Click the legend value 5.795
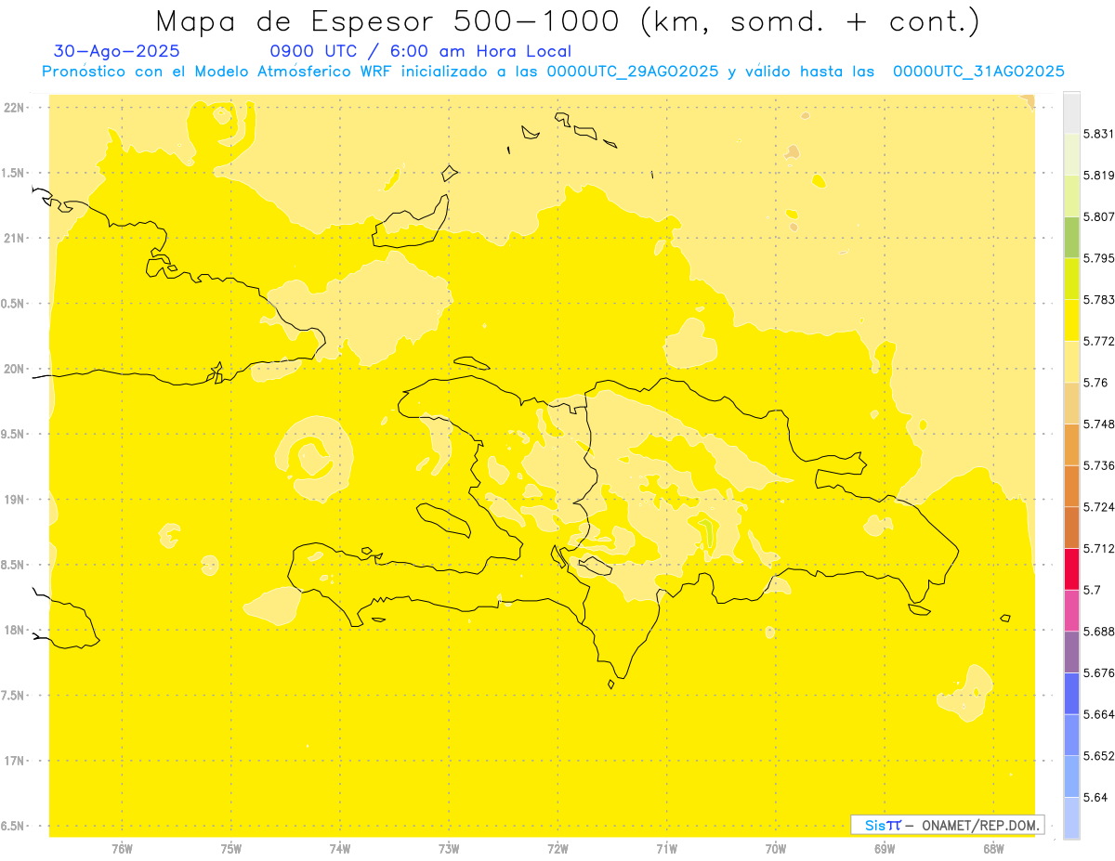 tap(1099, 258)
